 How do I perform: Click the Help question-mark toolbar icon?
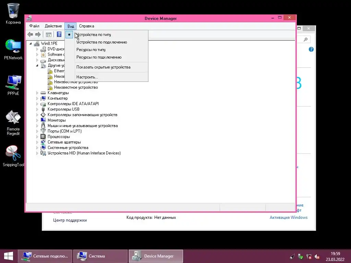pyautogui.click(x=59, y=35)
